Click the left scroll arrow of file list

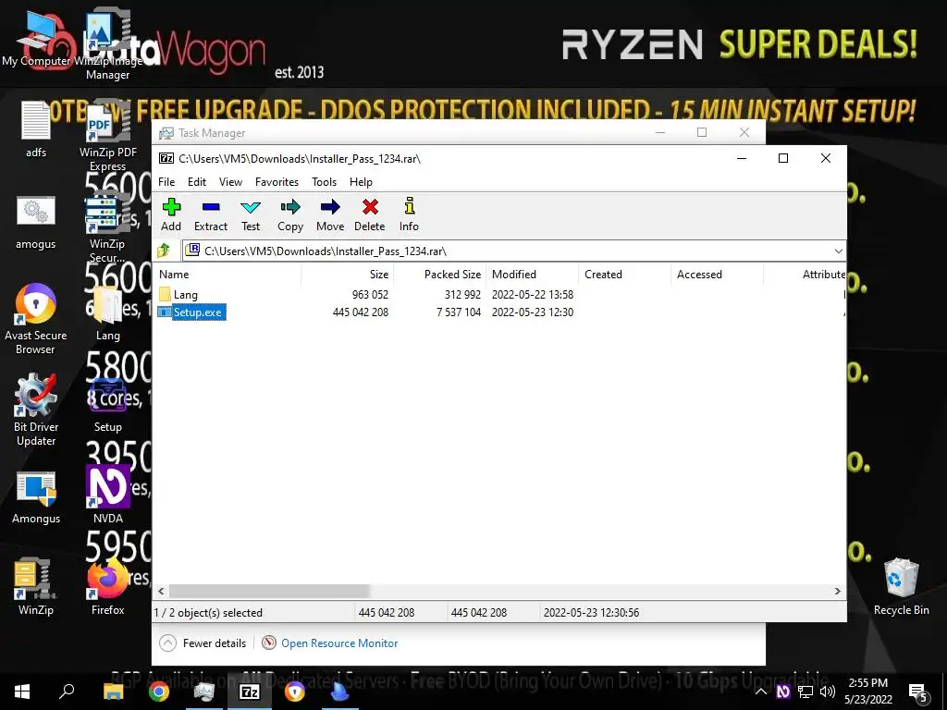[161, 591]
